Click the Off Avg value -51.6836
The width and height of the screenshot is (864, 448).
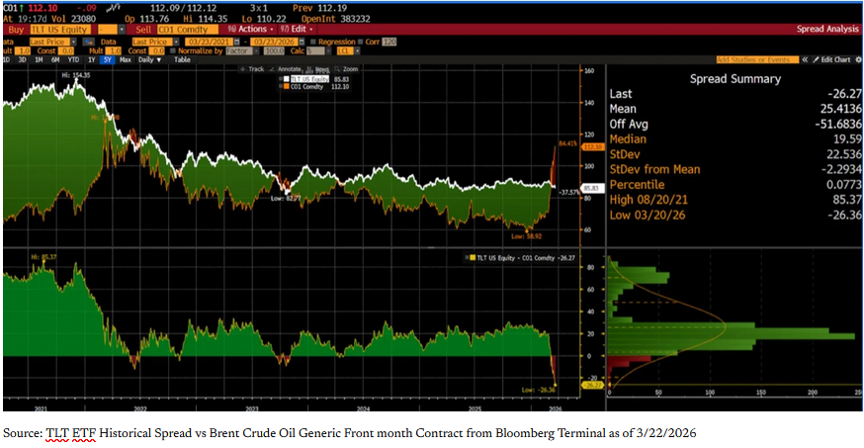(x=838, y=124)
